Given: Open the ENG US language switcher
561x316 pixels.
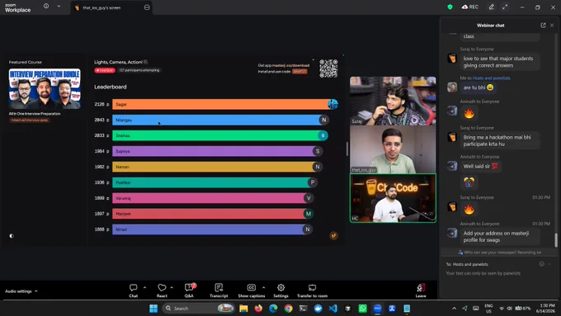Looking at the screenshot, I should pos(488,309).
